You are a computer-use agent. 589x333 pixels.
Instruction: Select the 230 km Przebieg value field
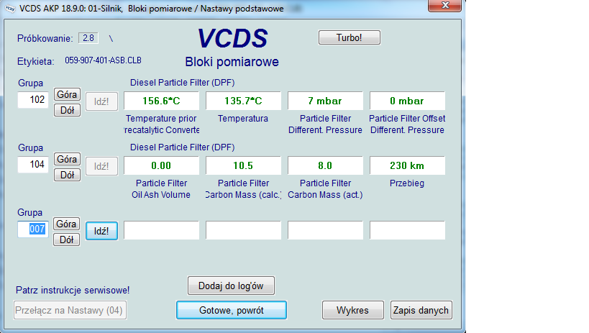tap(407, 165)
